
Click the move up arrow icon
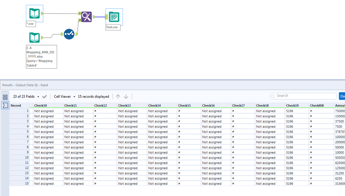click(x=118, y=97)
